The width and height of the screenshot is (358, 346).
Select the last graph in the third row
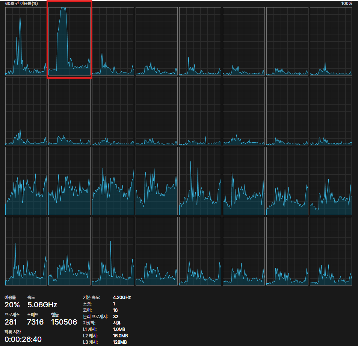point(331,181)
